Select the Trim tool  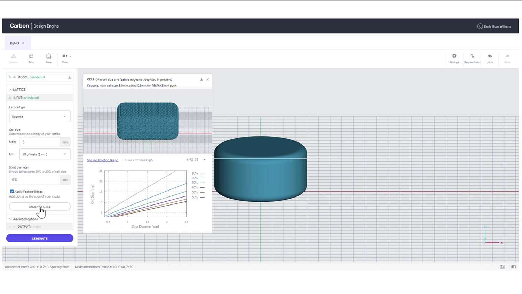click(31, 58)
